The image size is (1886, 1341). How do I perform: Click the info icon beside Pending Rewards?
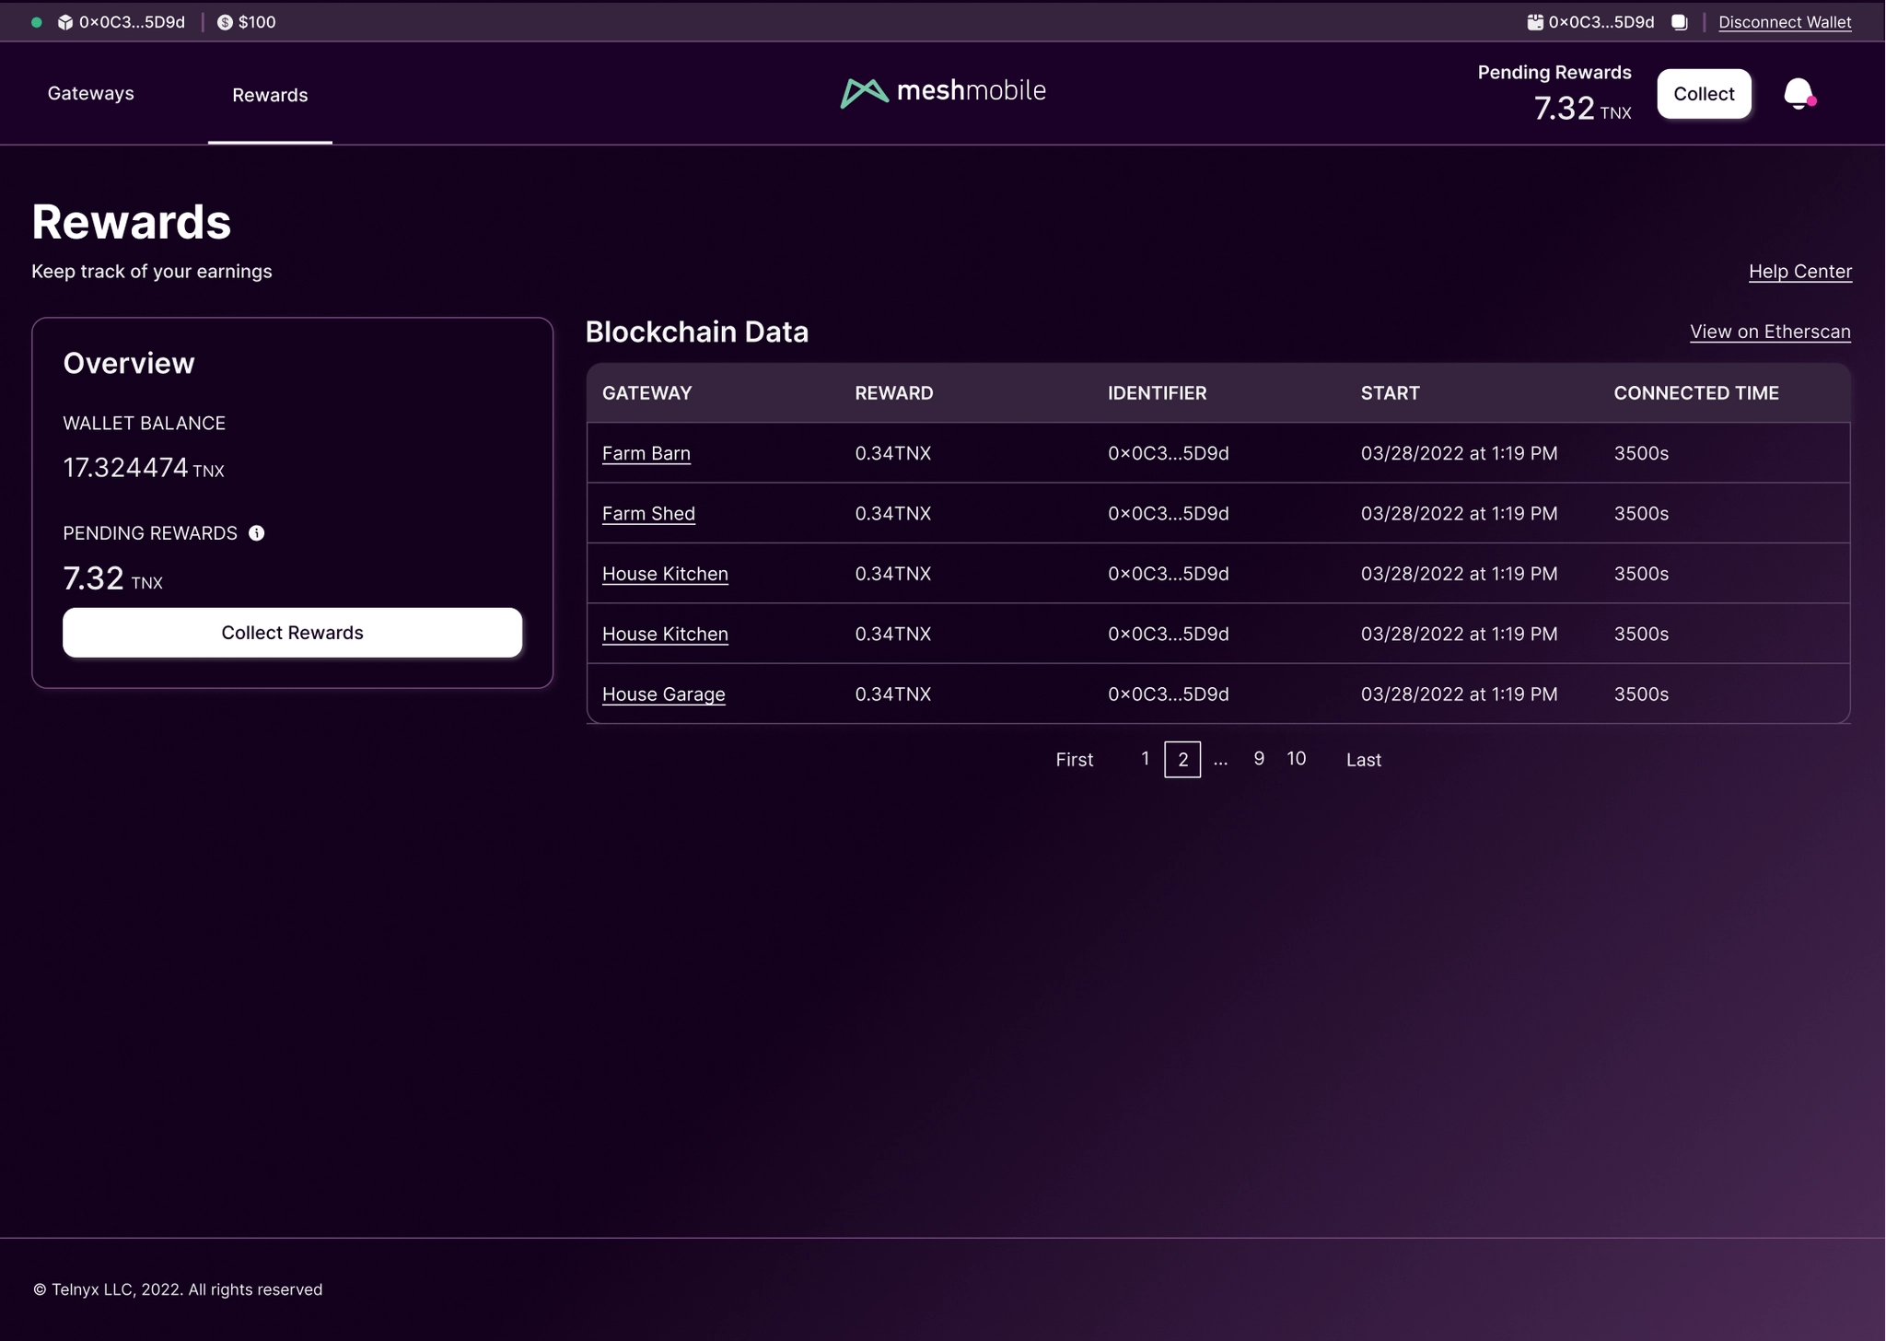(x=257, y=532)
